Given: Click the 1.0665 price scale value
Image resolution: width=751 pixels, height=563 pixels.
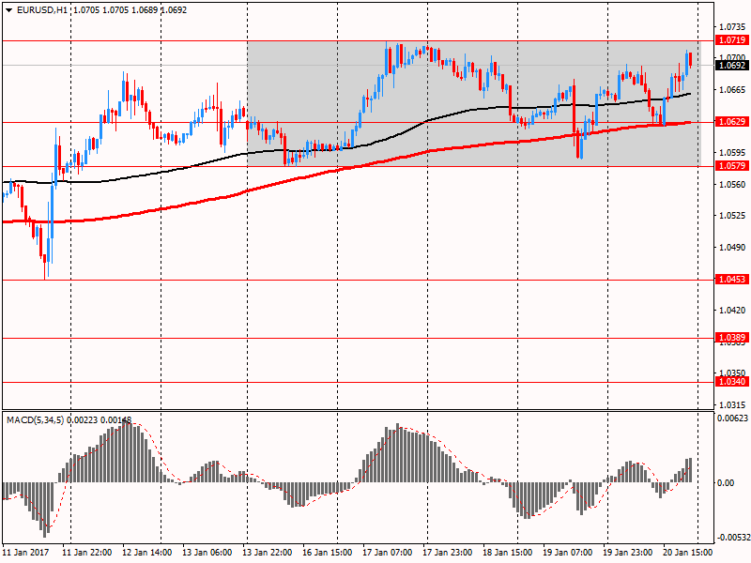Looking at the screenshot, I should [732, 90].
